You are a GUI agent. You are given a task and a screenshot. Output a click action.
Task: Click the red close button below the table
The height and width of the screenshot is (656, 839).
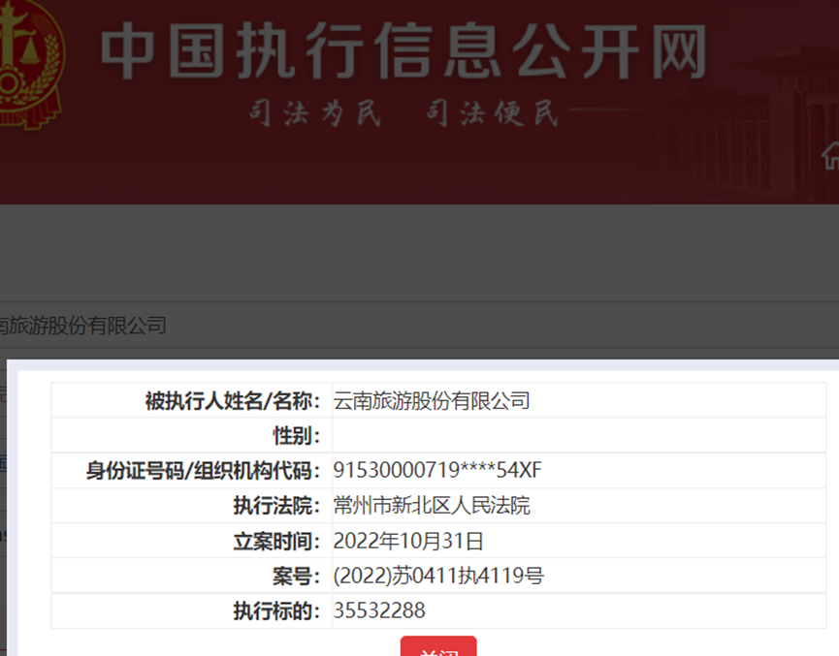point(438,646)
